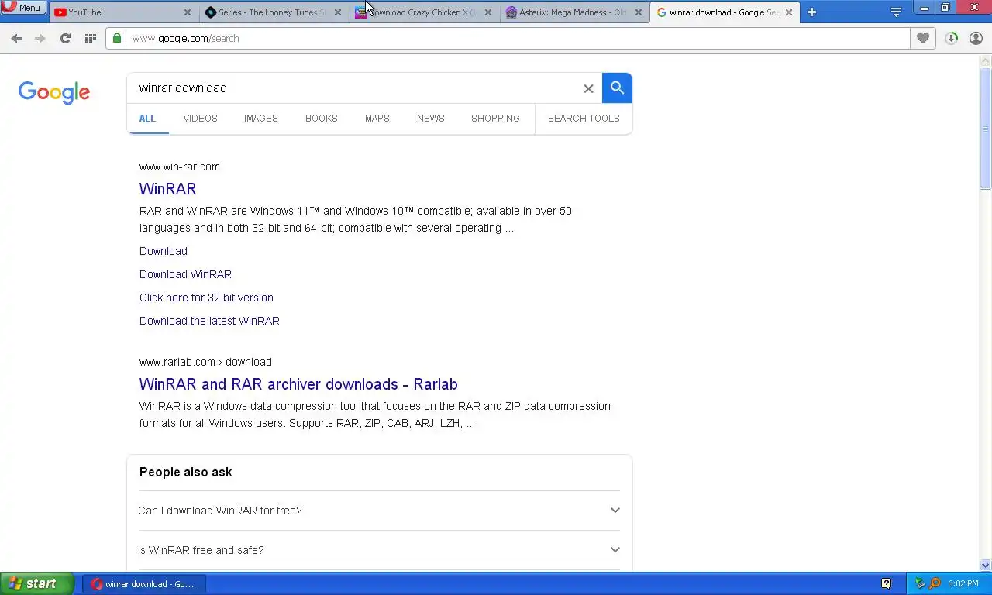Open the Opera Menu button
The image size is (992, 595).
[x=22, y=7]
